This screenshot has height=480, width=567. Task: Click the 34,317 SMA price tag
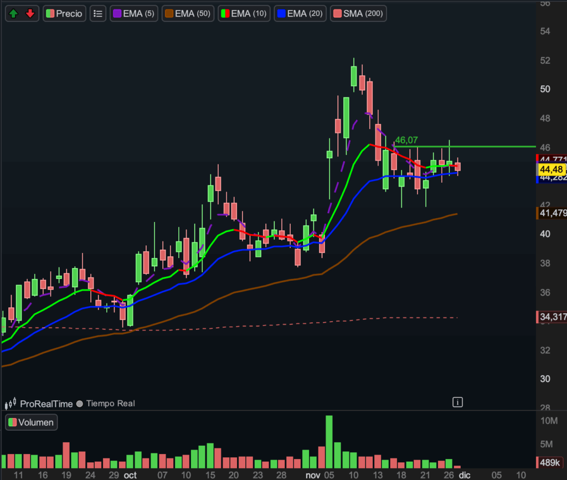pos(551,317)
